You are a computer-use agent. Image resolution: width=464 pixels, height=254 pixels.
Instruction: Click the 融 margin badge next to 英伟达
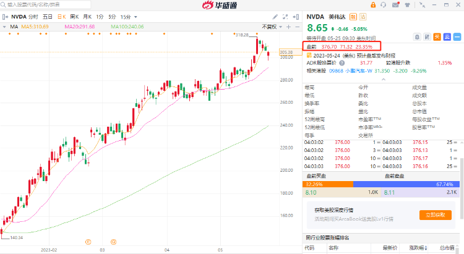tap(353, 17)
